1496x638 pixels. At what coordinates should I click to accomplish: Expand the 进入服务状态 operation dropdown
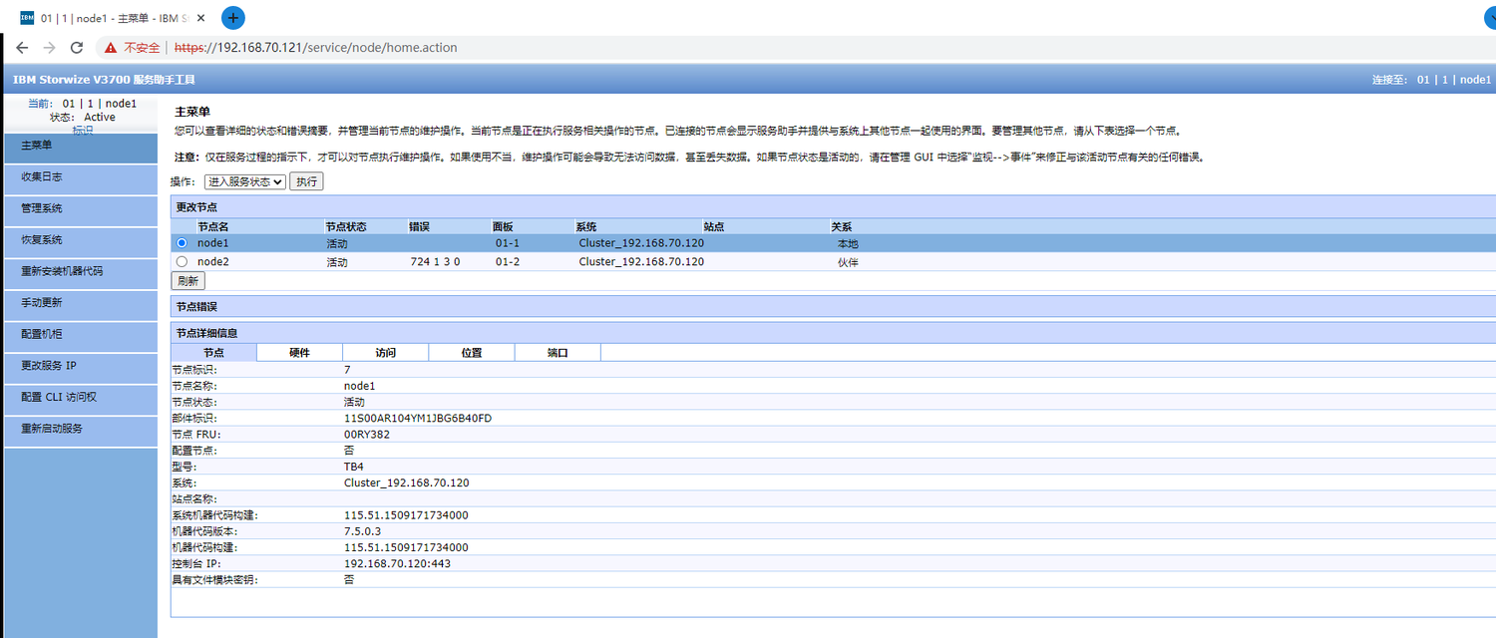[x=244, y=181]
